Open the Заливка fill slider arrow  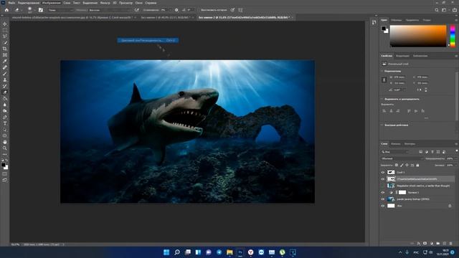tap(455, 166)
